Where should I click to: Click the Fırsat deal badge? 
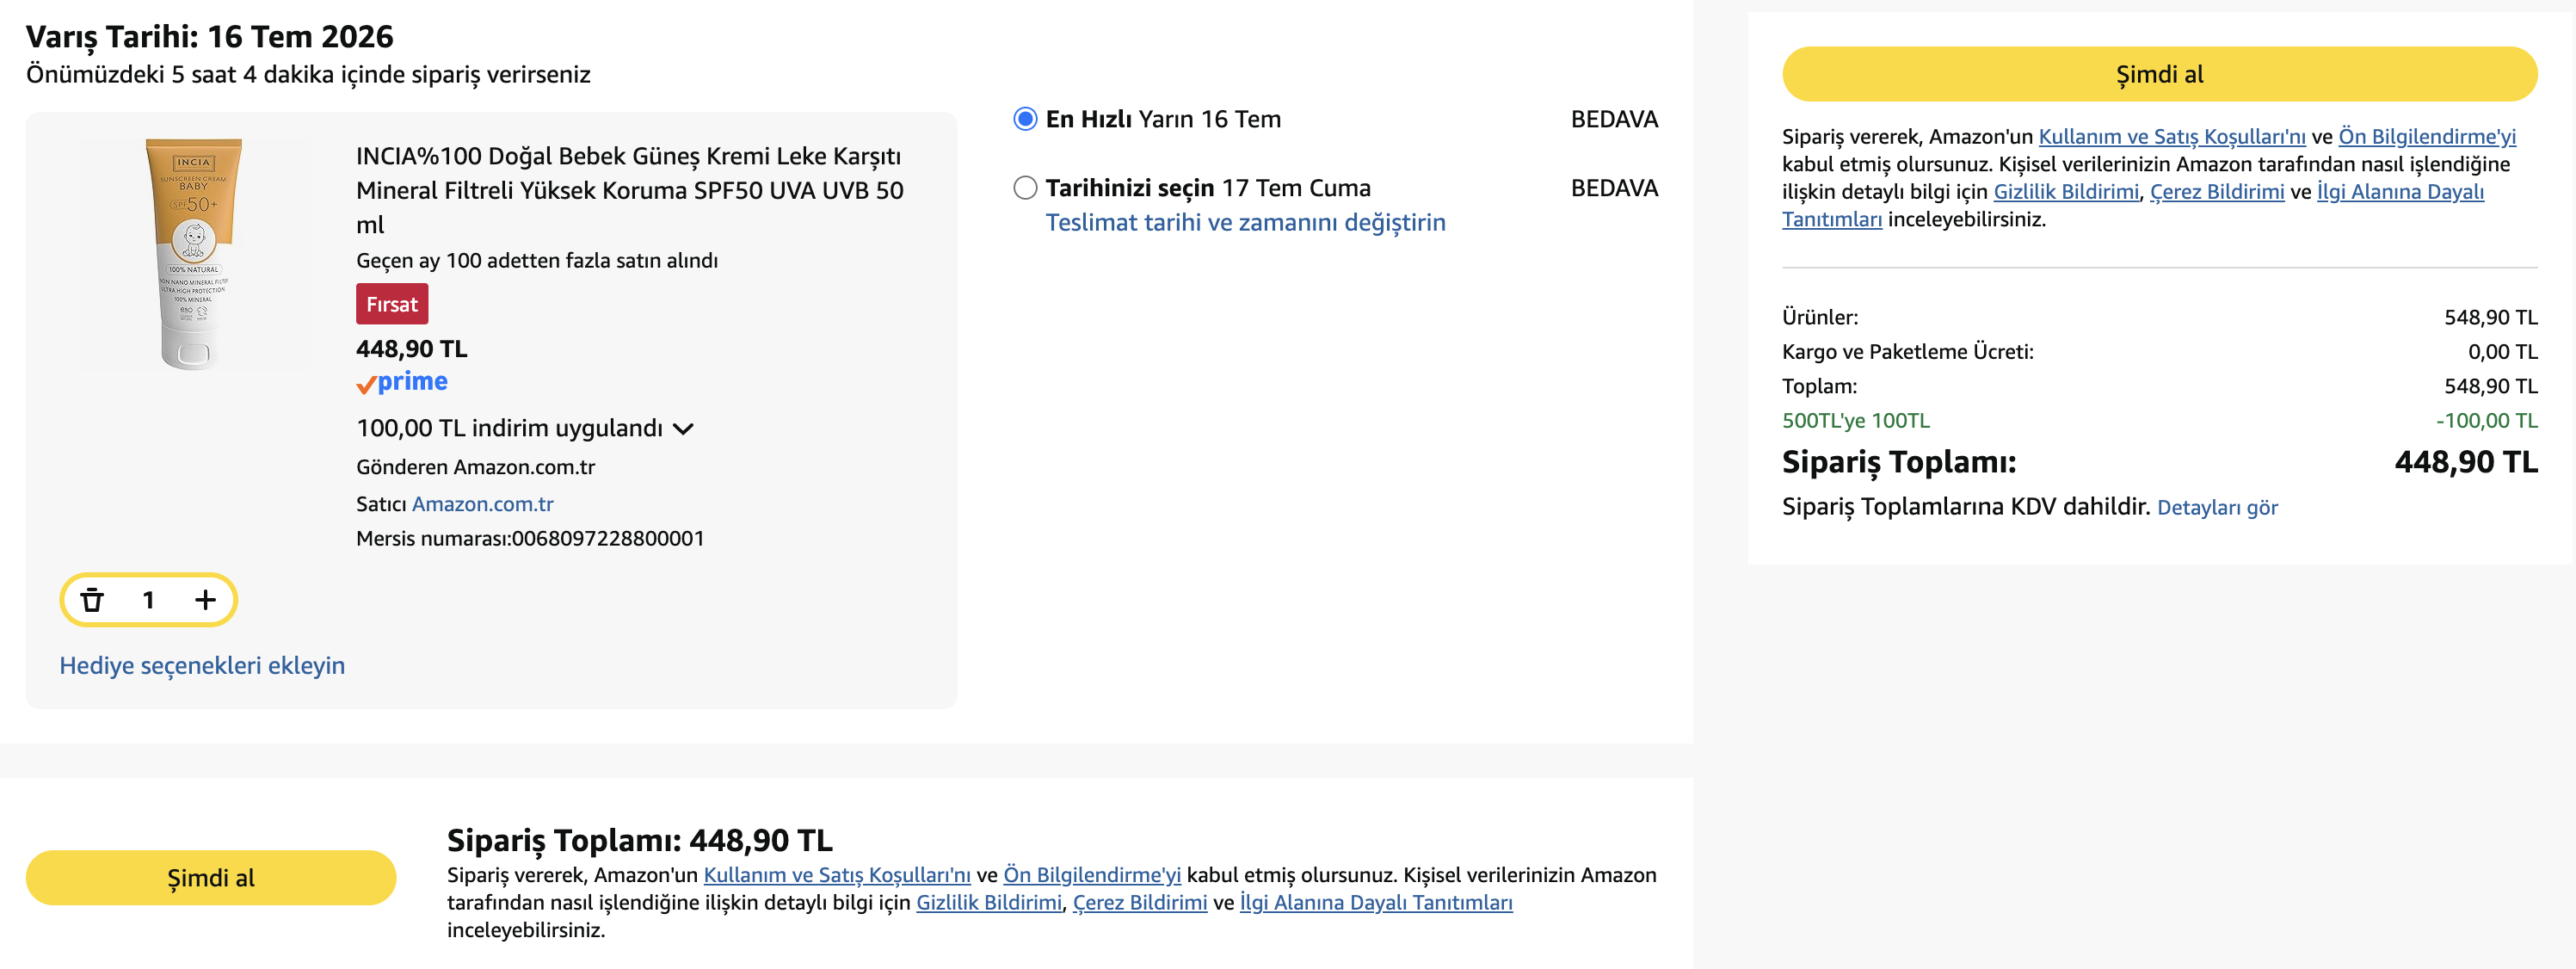click(392, 304)
